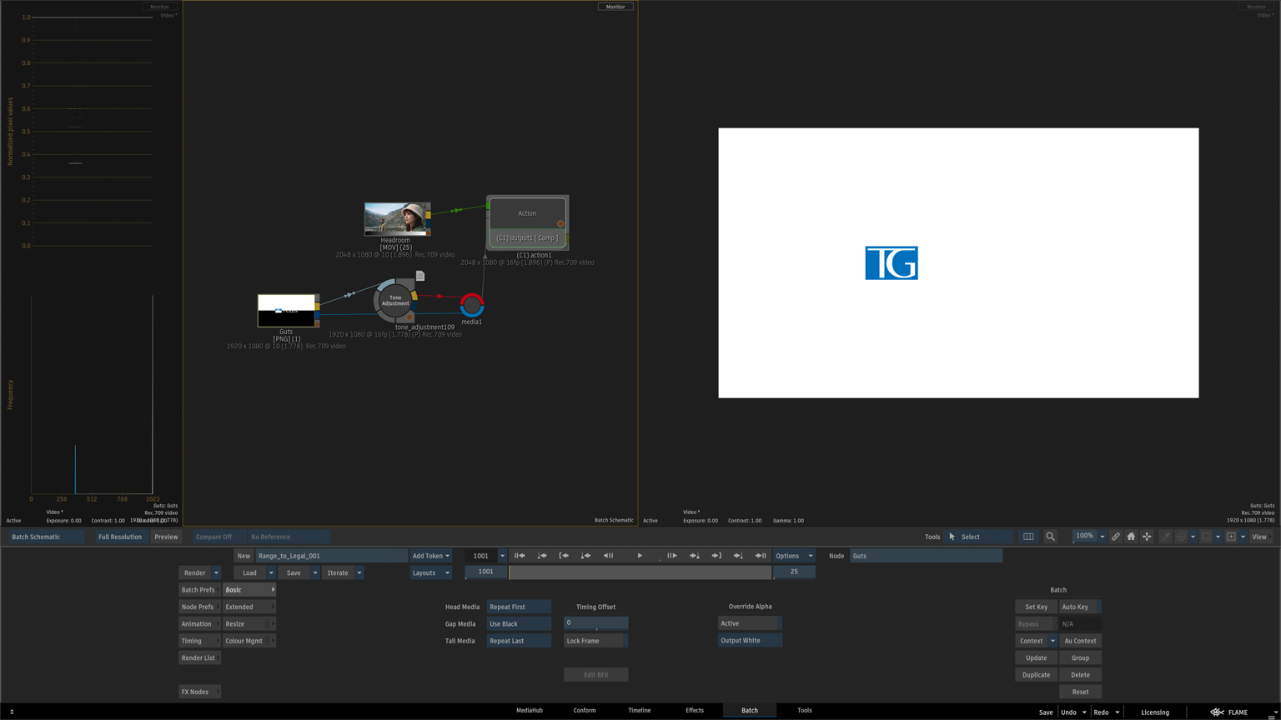Image resolution: width=1281 pixels, height=720 pixels.
Task: Click the step forward one frame icon
Action: tap(671, 556)
